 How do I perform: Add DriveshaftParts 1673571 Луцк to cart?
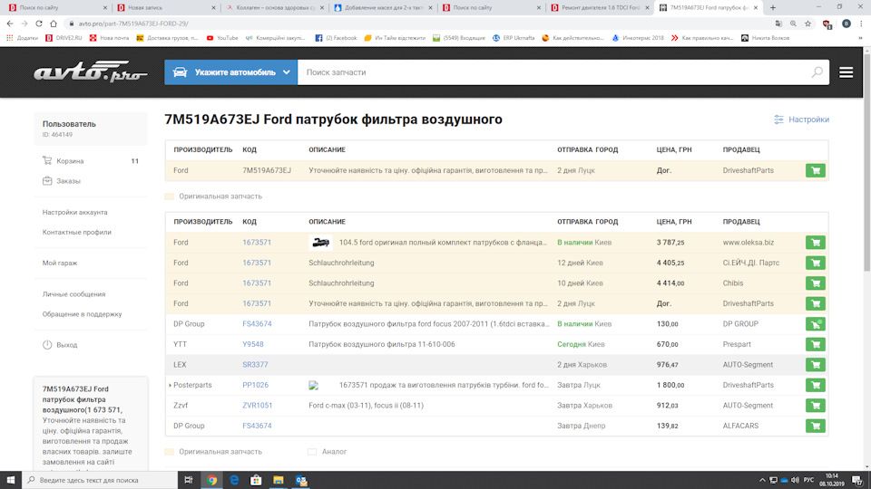point(816,303)
